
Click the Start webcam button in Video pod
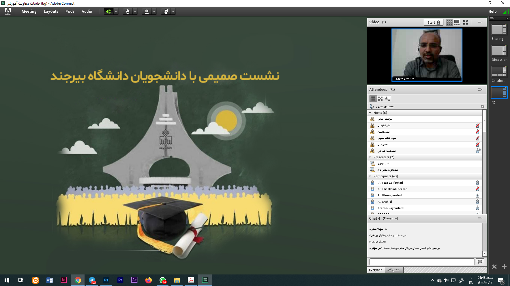tap(433, 22)
